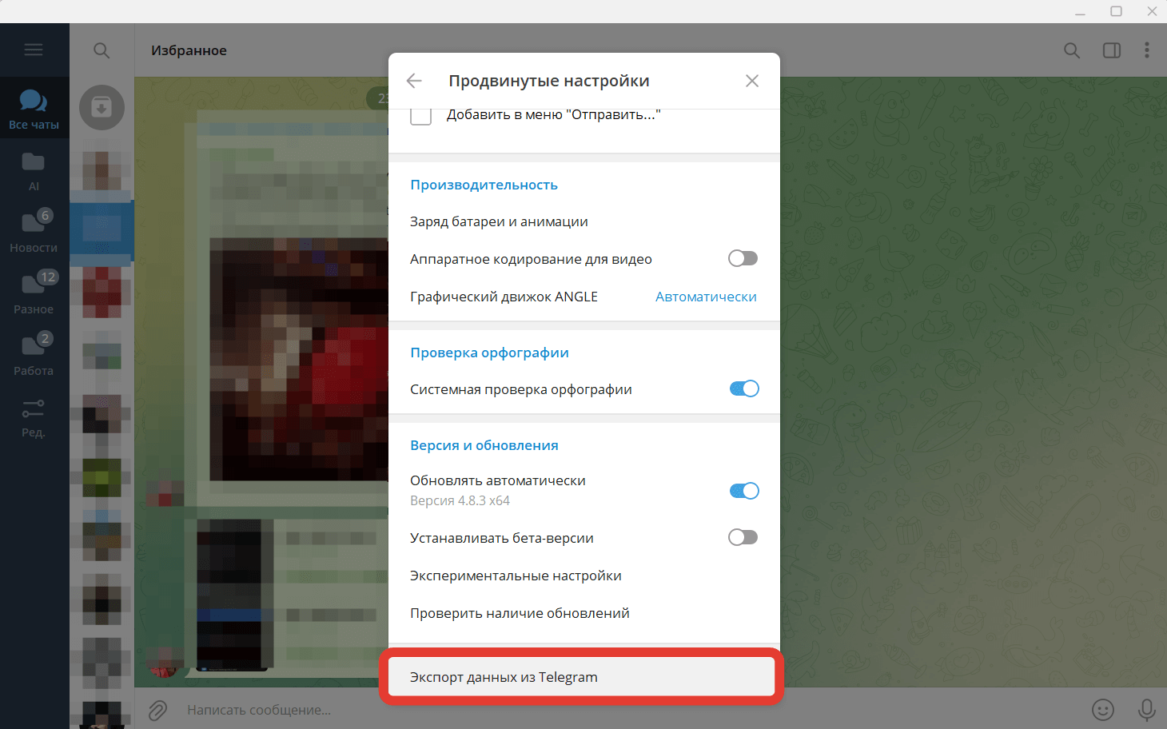Close the Продвинутые настройки dialog
The width and height of the screenshot is (1167, 729).
point(752,81)
